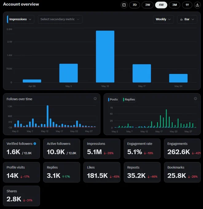
Task: Select the 4W time range
Action: (161, 5)
